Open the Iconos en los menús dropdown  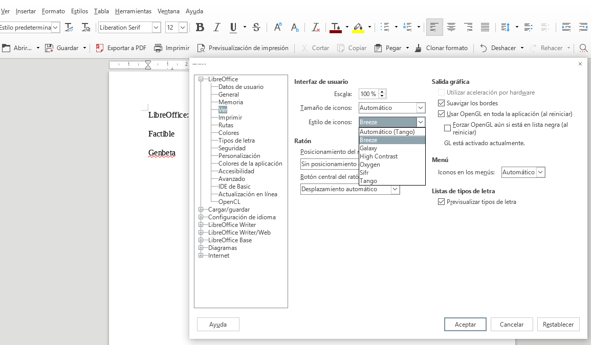click(x=540, y=172)
